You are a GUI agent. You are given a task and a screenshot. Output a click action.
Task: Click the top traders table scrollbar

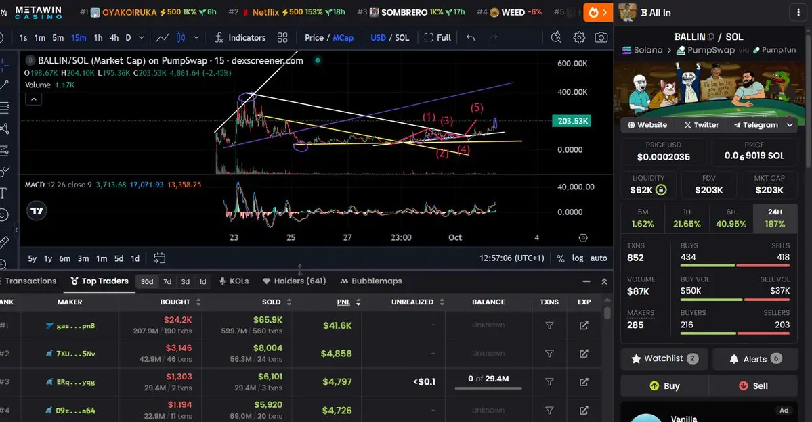[607, 313]
